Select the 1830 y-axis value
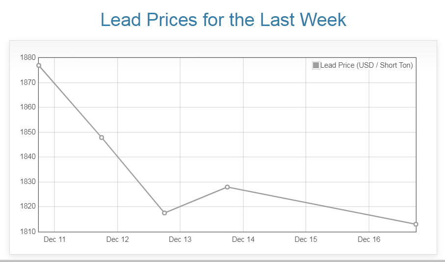 click(x=27, y=182)
